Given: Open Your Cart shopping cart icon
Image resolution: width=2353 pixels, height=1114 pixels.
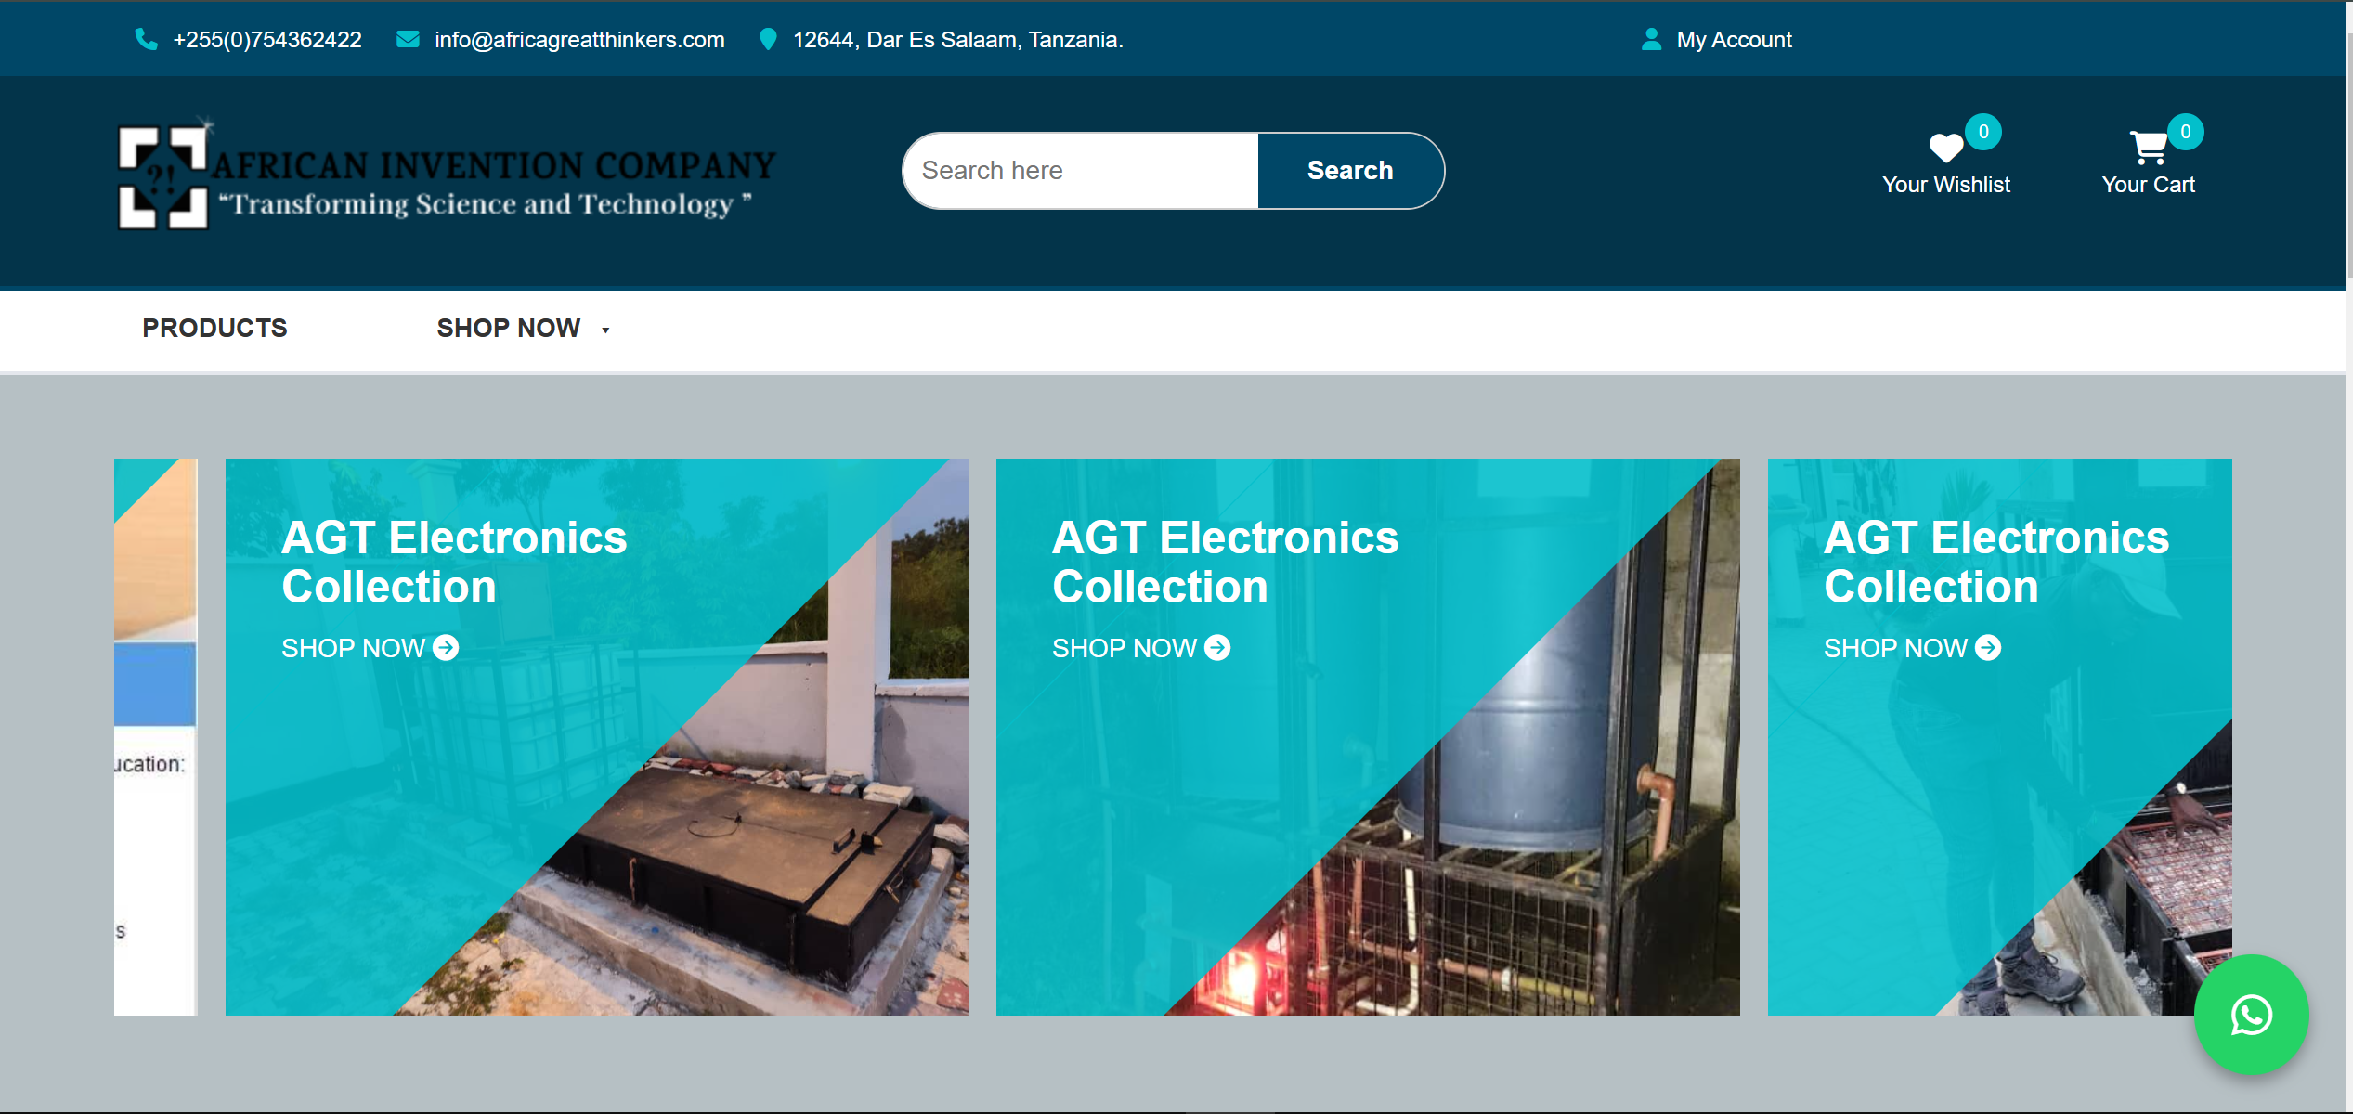Looking at the screenshot, I should 2149,146.
